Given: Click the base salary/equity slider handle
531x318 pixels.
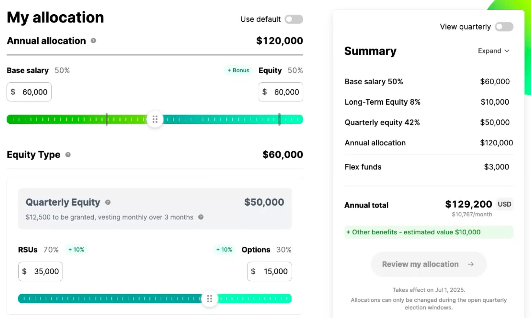Looking at the screenshot, I should click(x=155, y=119).
